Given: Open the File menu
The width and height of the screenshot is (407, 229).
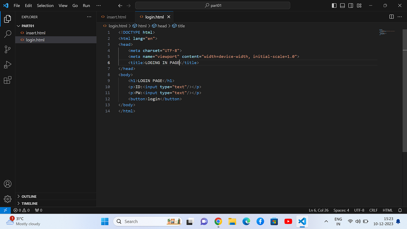Looking at the screenshot, I should [x=16, y=5].
